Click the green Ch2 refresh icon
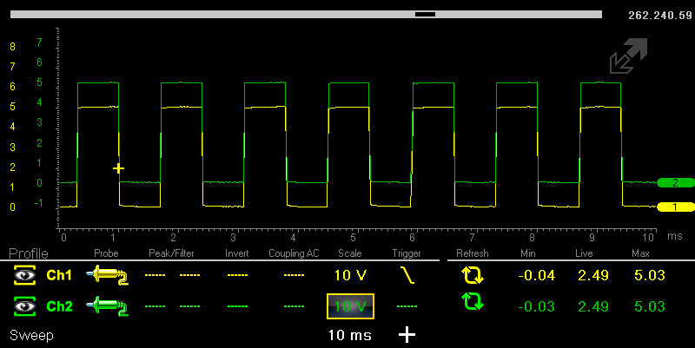 471,303
